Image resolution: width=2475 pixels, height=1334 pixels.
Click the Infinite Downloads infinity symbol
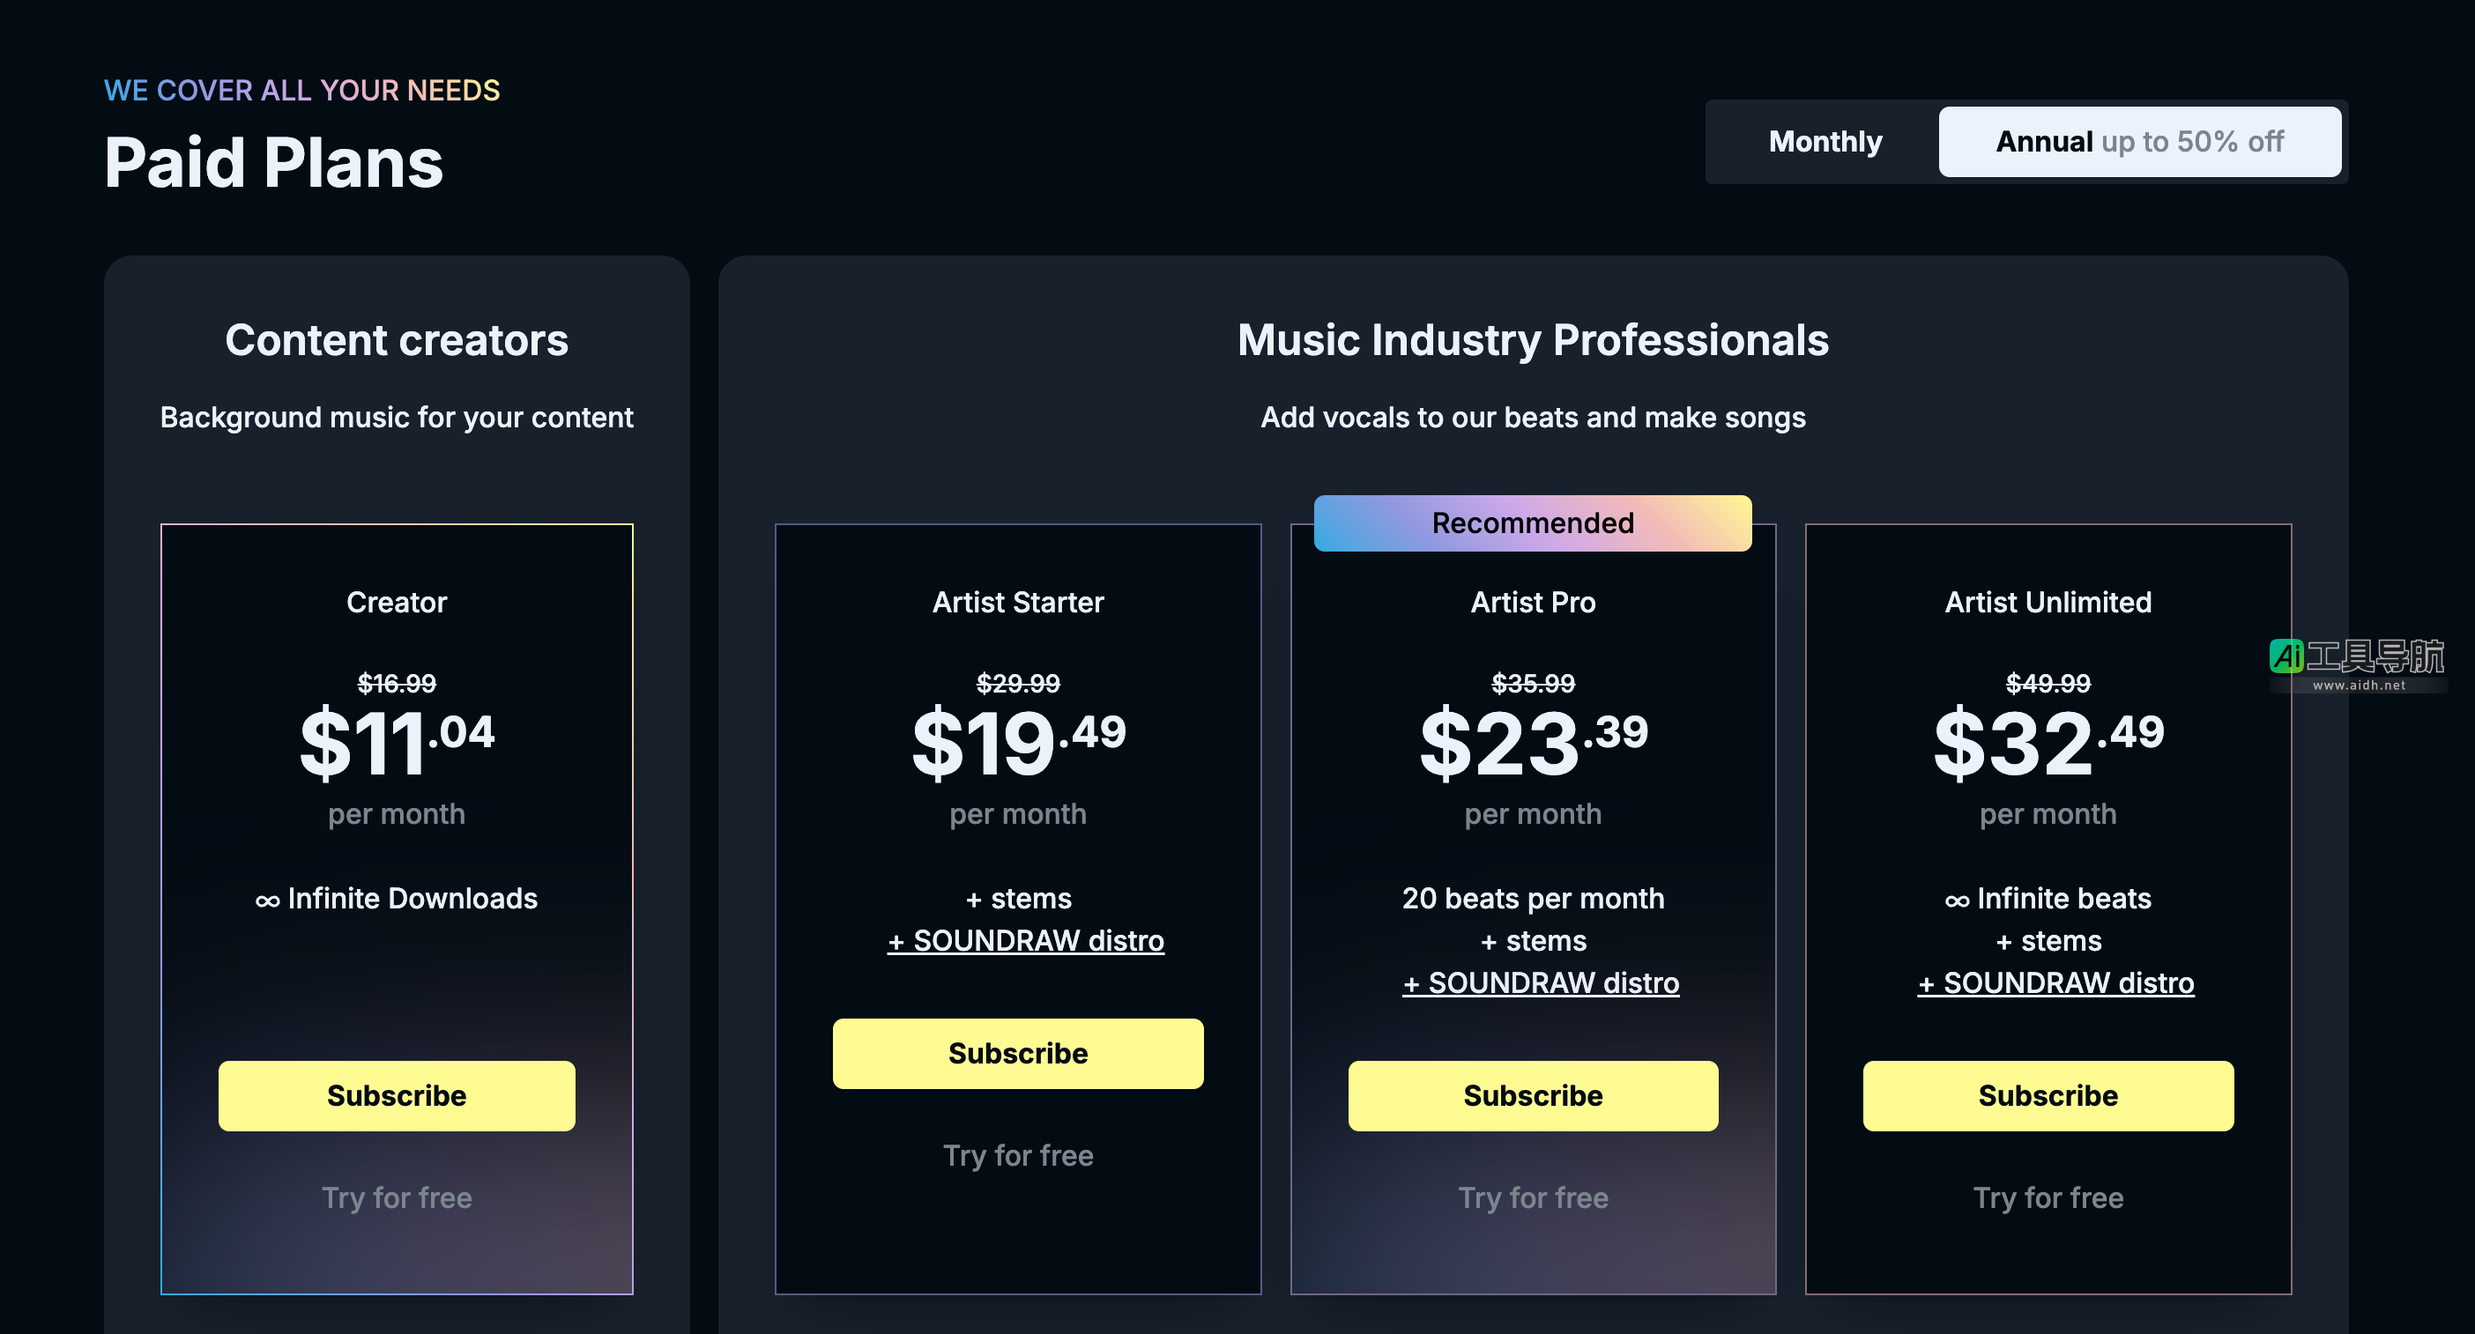(x=267, y=900)
